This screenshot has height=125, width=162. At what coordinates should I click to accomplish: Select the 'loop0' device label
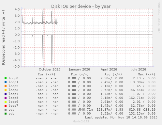coord(13,78)
